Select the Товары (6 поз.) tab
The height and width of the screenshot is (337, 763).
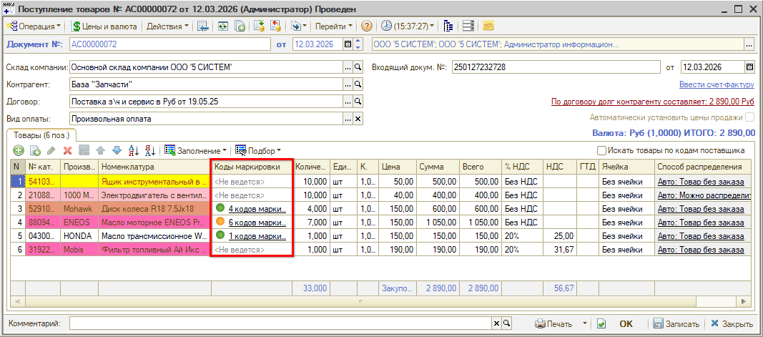(41, 135)
